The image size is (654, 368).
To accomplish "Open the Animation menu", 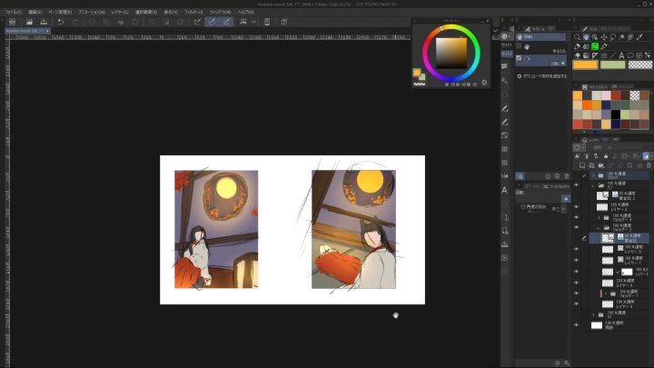I will pyautogui.click(x=92, y=12).
